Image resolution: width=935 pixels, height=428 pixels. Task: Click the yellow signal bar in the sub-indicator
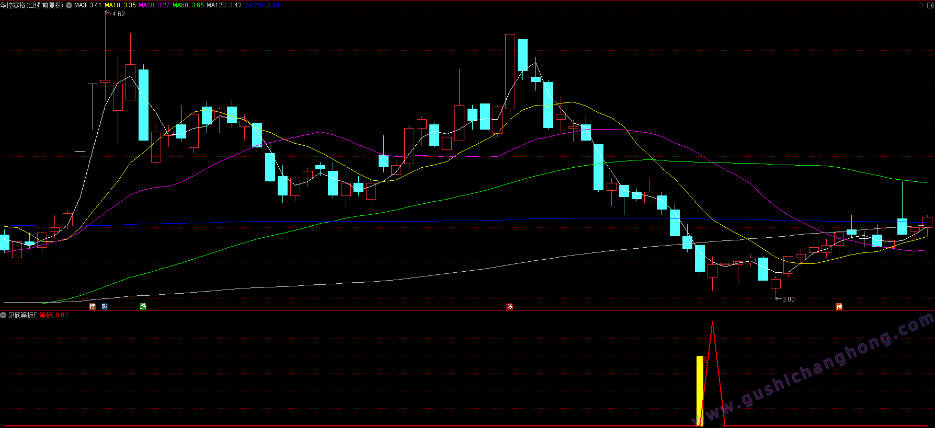[700, 391]
